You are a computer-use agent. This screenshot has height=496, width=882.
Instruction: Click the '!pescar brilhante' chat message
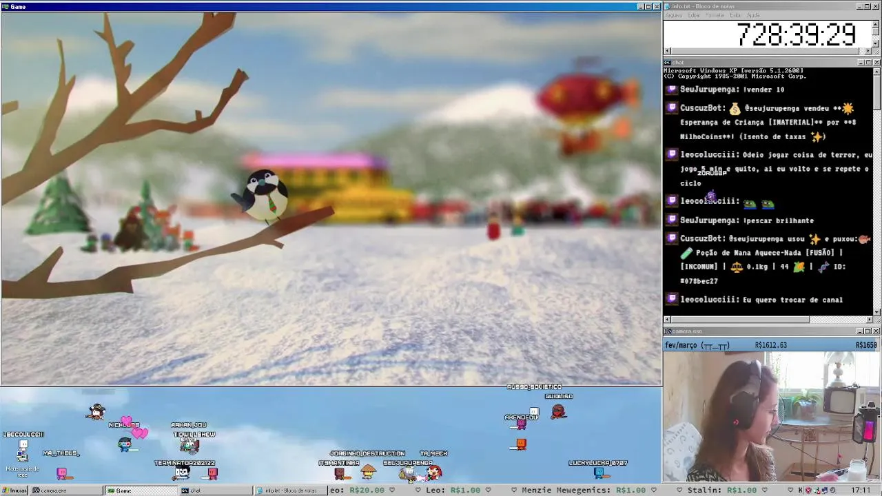click(747, 220)
